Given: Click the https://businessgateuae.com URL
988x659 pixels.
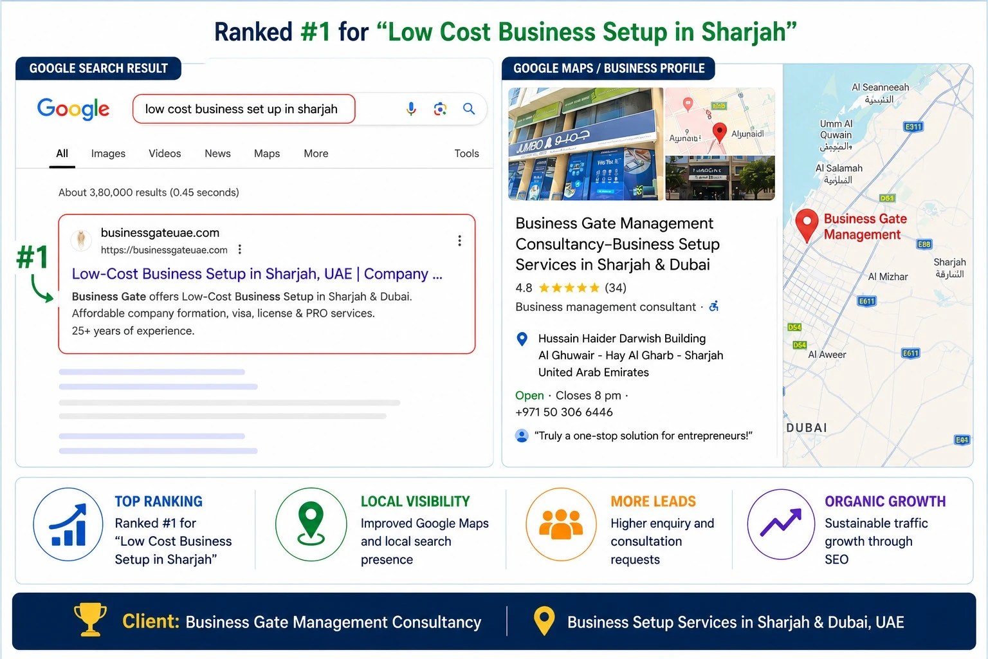Looking at the screenshot, I should click(164, 250).
